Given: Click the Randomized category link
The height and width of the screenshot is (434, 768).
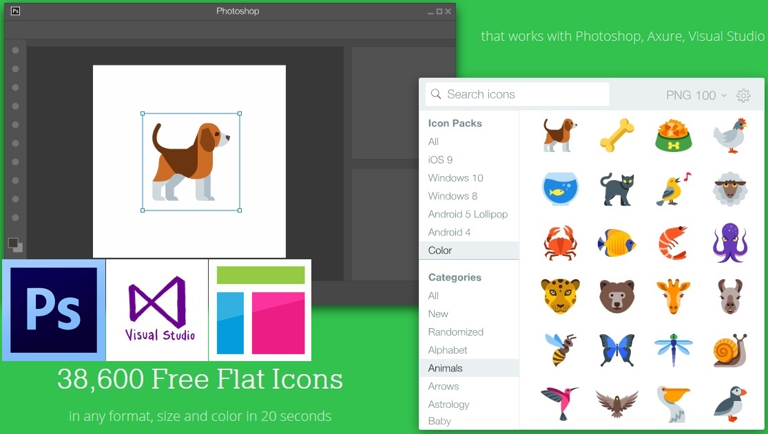Looking at the screenshot, I should (x=455, y=332).
